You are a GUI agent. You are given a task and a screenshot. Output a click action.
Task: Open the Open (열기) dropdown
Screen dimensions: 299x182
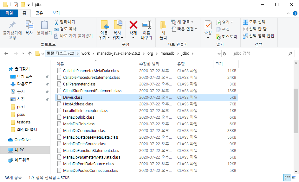[x=224, y=22]
